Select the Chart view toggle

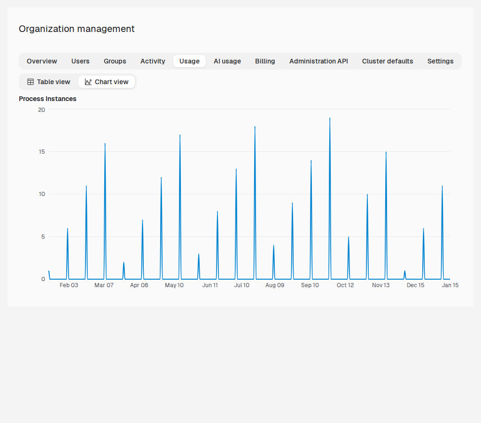(x=107, y=82)
